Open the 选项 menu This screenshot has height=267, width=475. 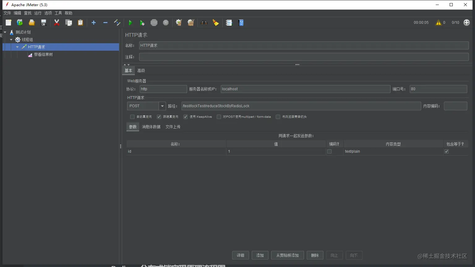[48, 13]
